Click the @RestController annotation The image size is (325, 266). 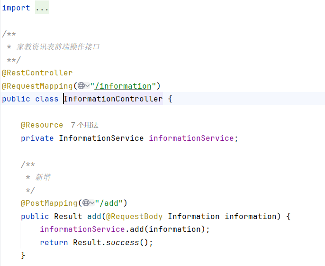tap(37, 73)
